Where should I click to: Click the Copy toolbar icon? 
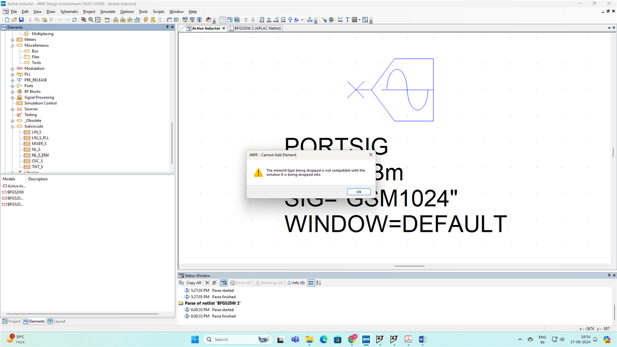37,20
